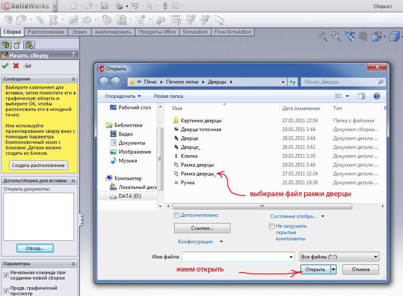Open the Flow Simulation tab
Screen dimensions: 403x296
233,32
